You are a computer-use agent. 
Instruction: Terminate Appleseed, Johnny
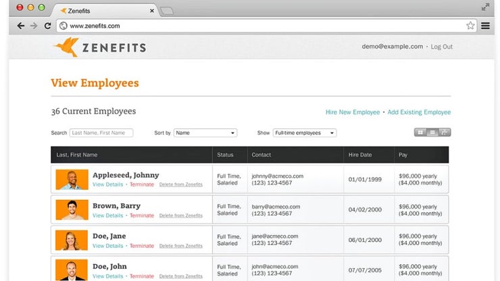(142, 184)
